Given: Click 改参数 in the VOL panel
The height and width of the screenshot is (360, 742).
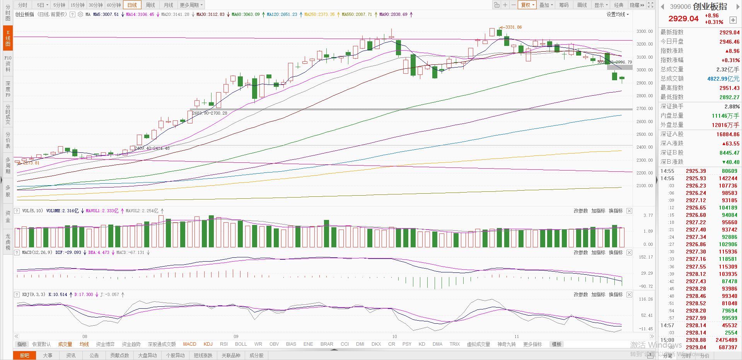Looking at the screenshot, I should tap(580, 211).
